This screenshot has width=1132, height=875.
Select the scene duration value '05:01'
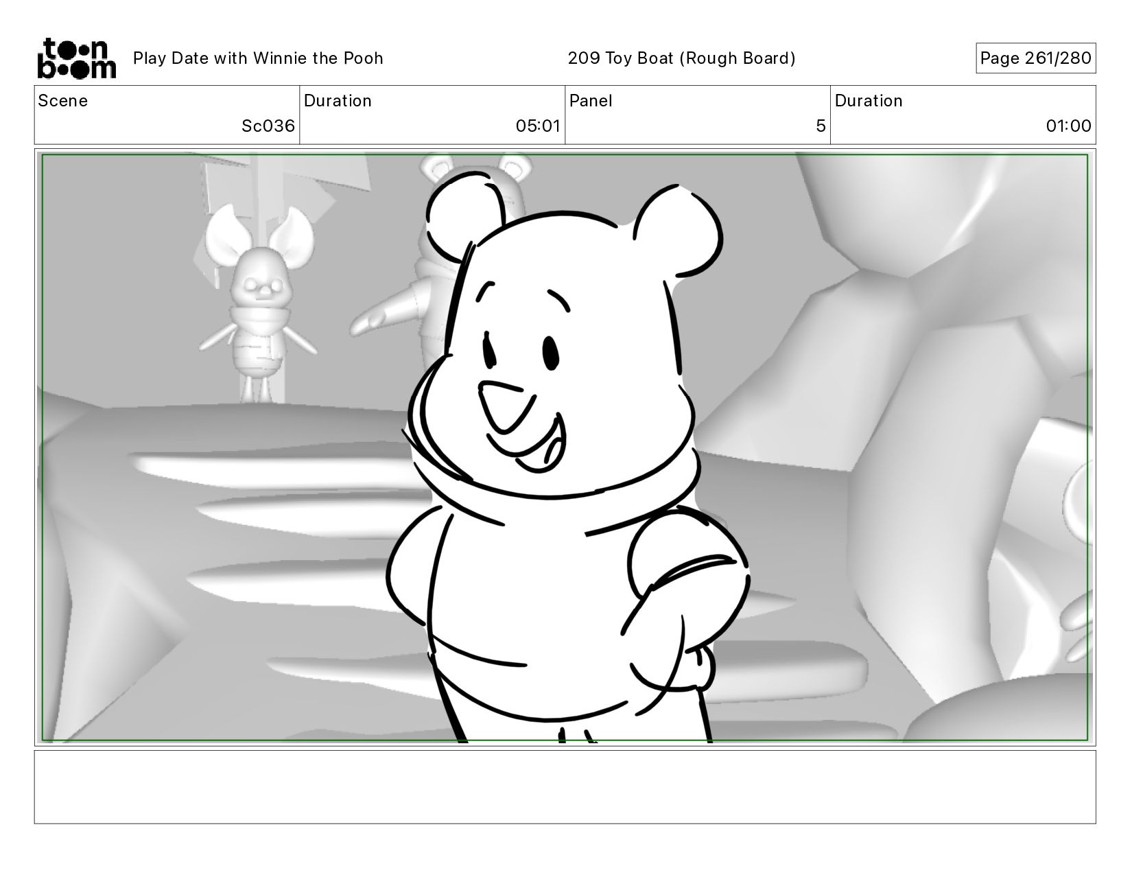538,126
